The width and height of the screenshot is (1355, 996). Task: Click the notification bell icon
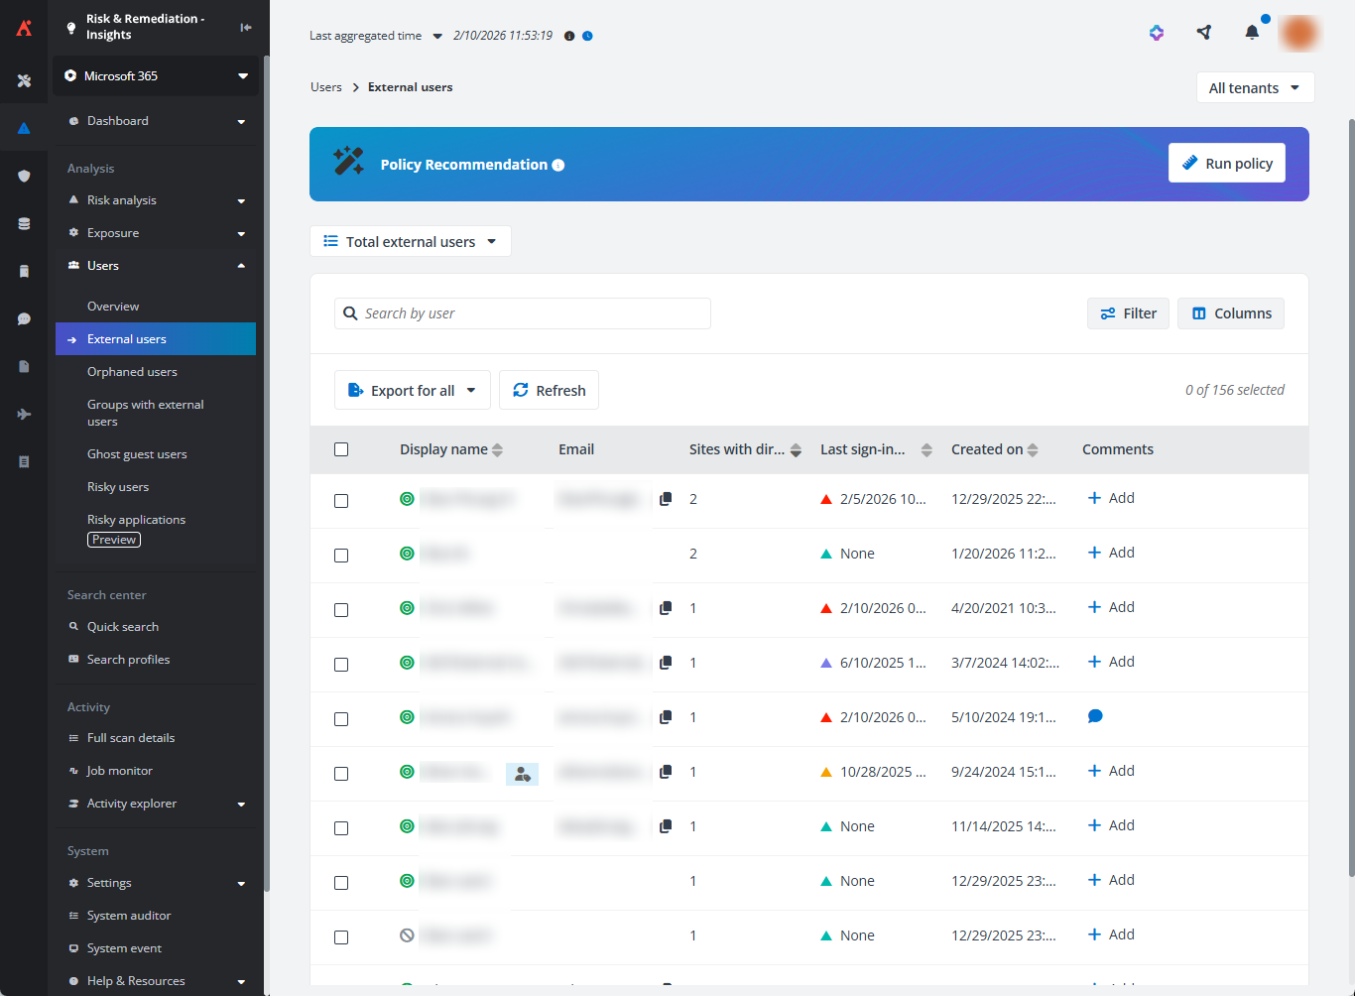pyautogui.click(x=1252, y=33)
